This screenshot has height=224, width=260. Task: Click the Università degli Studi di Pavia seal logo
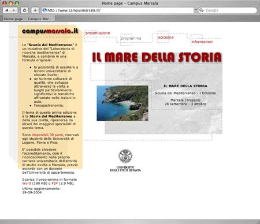[x=125, y=156]
